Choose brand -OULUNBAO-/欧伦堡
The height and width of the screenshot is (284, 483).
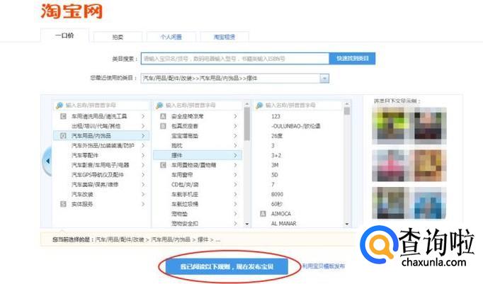tap(296, 126)
